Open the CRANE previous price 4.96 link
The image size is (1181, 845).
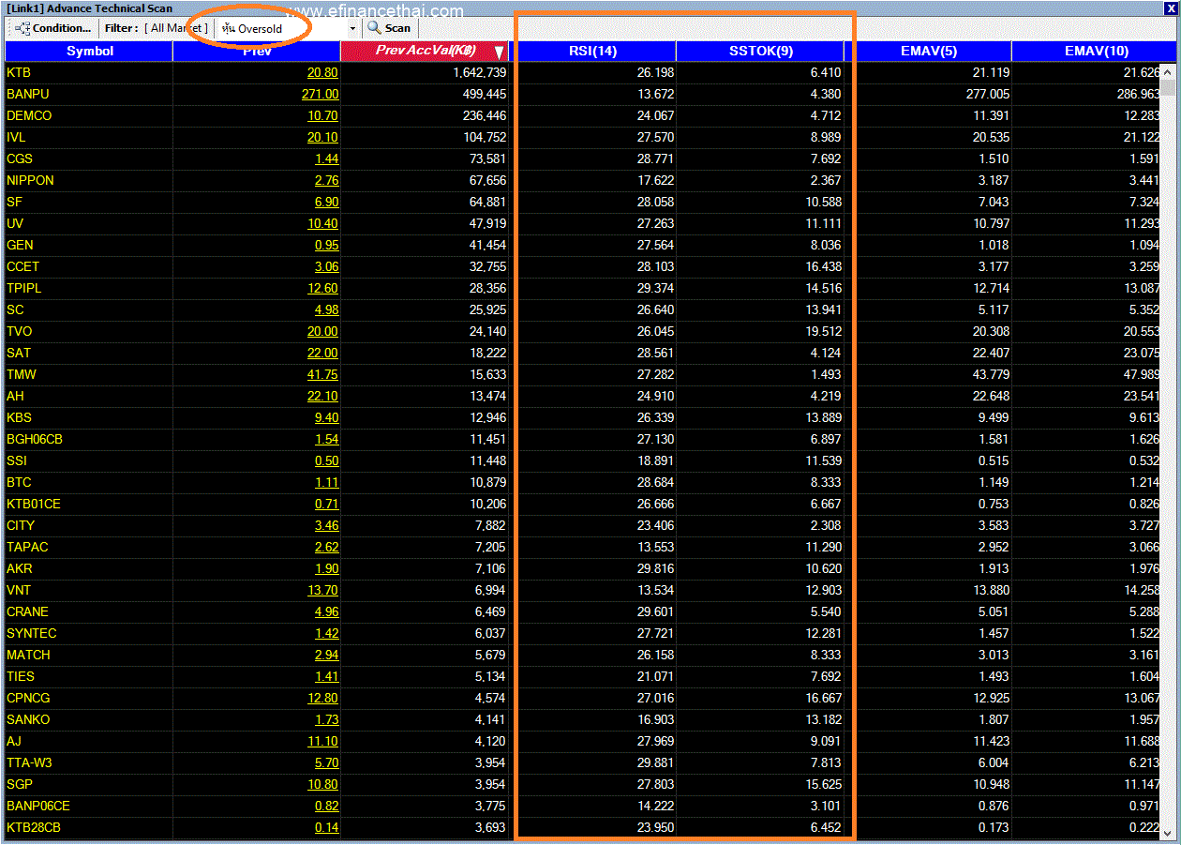pyautogui.click(x=326, y=611)
